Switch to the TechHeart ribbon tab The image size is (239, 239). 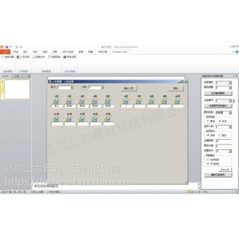(119, 52)
